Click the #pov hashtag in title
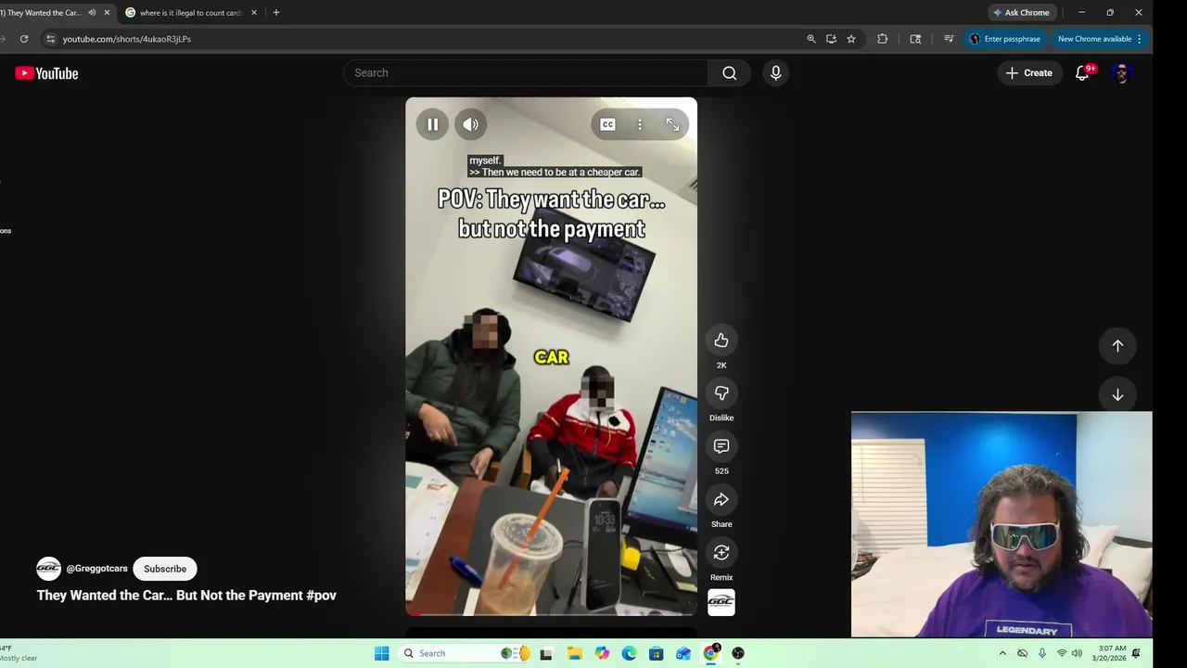The image size is (1187, 668). coord(321,596)
